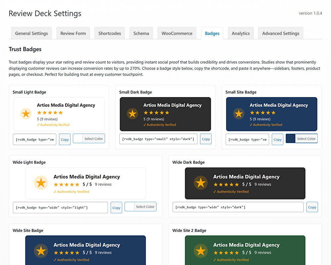Select the Wide Dark Badge shortcode text field
This screenshot has height=265, width=331.
coord(238,207)
